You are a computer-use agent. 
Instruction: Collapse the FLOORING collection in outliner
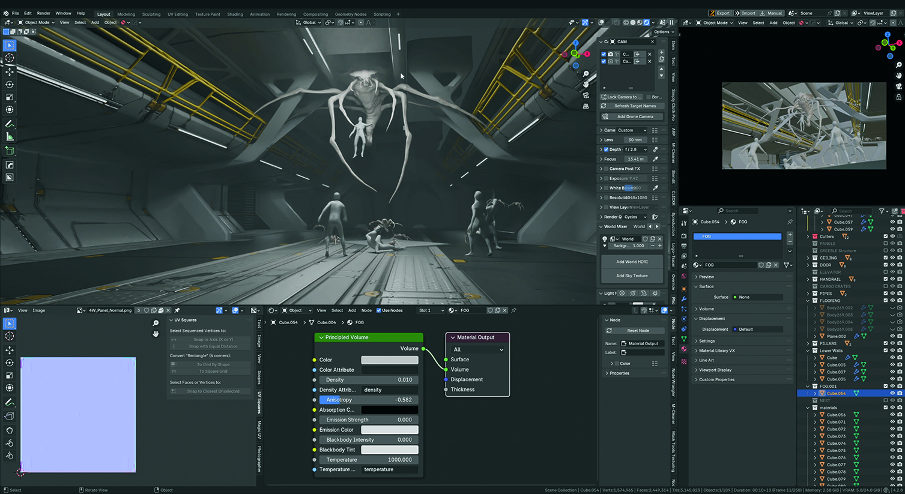click(808, 301)
